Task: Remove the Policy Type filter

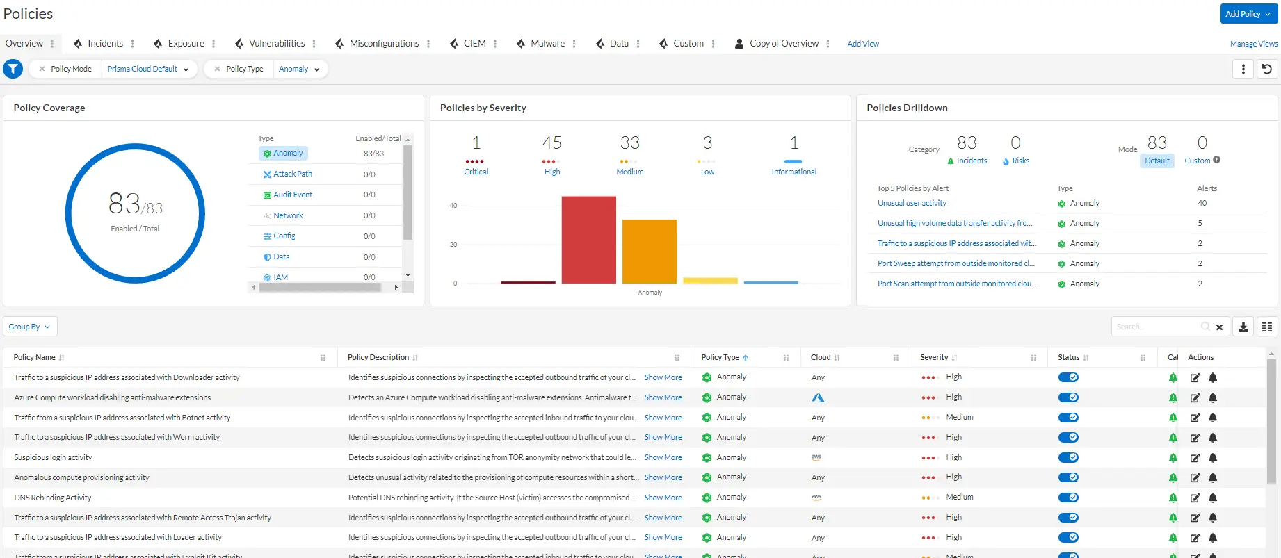Action: click(x=218, y=69)
